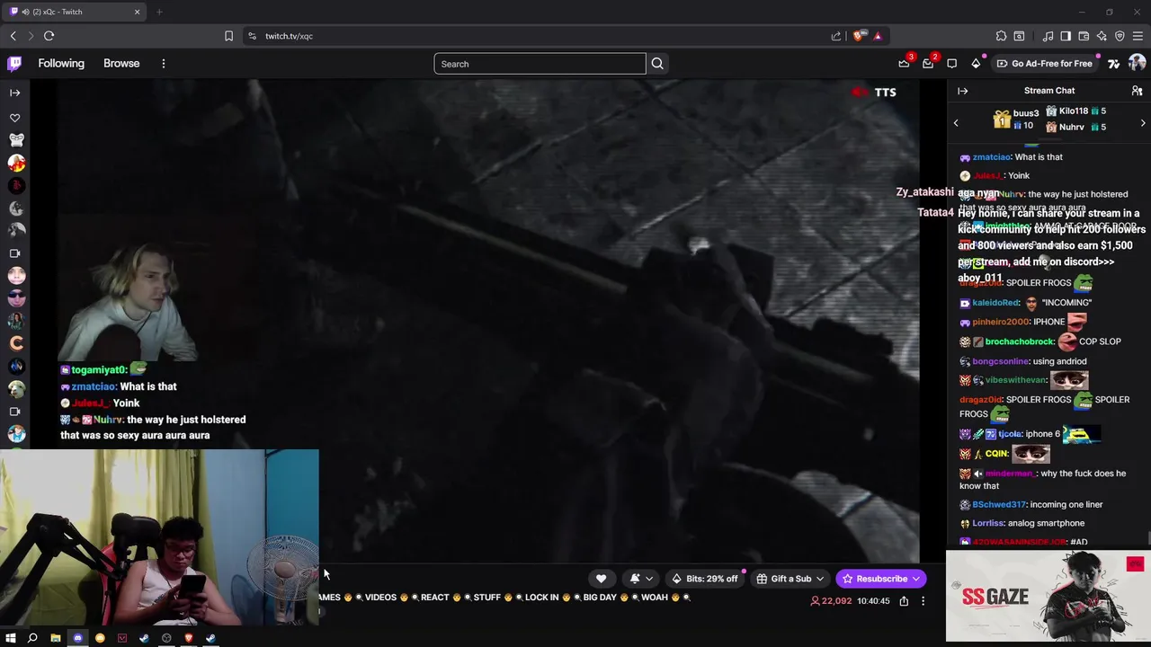Open the Following tab
This screenshot has height=647, width=1151.
(x=61, y=64)
